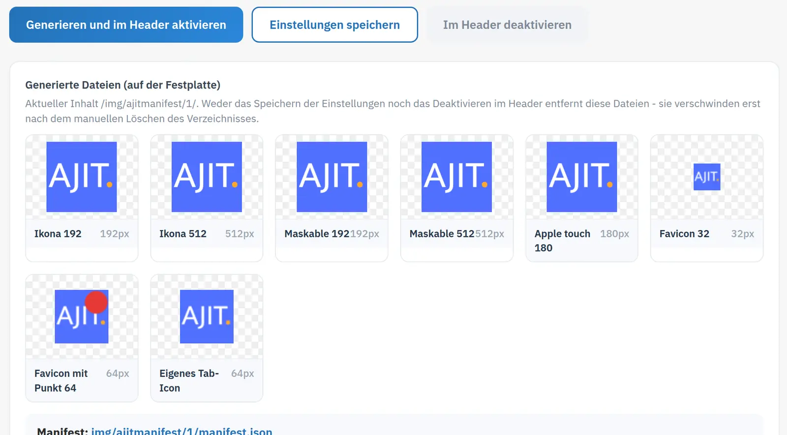
Task: Click the Eigenes Tab-Icon preview image
Action: (x=207, y=317)
